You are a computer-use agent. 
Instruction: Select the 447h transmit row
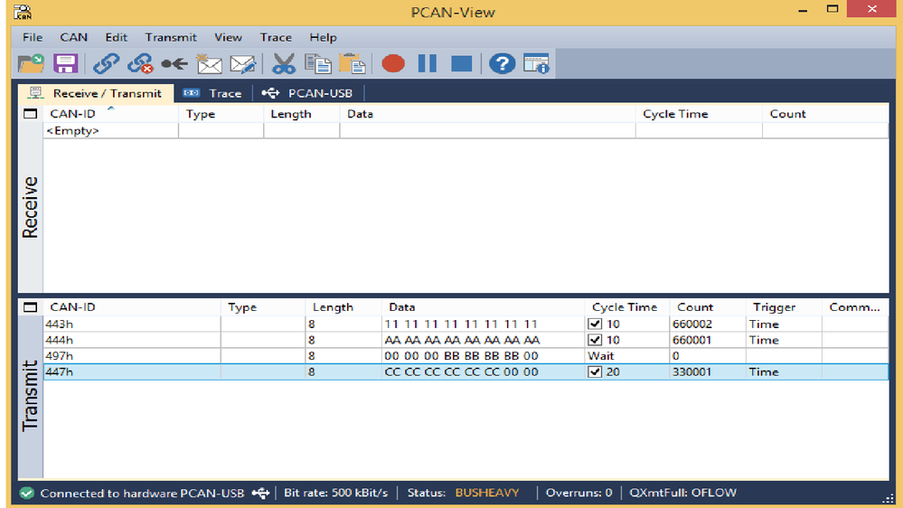pyautogui.click(x=466, y=372)
